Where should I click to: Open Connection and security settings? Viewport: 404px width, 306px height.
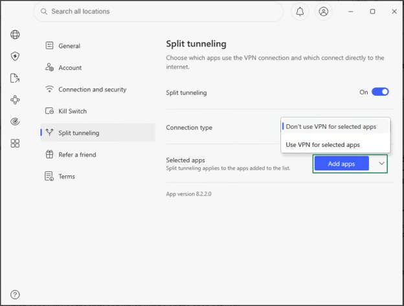coord(98,89)
